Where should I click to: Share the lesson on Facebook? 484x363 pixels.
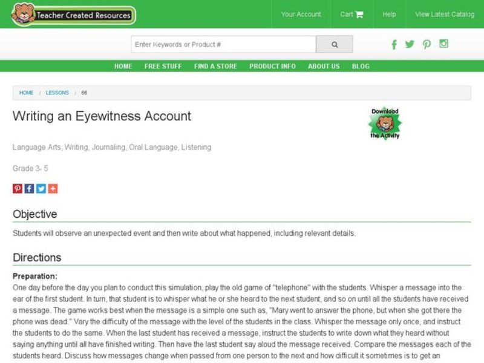(29, 188)
